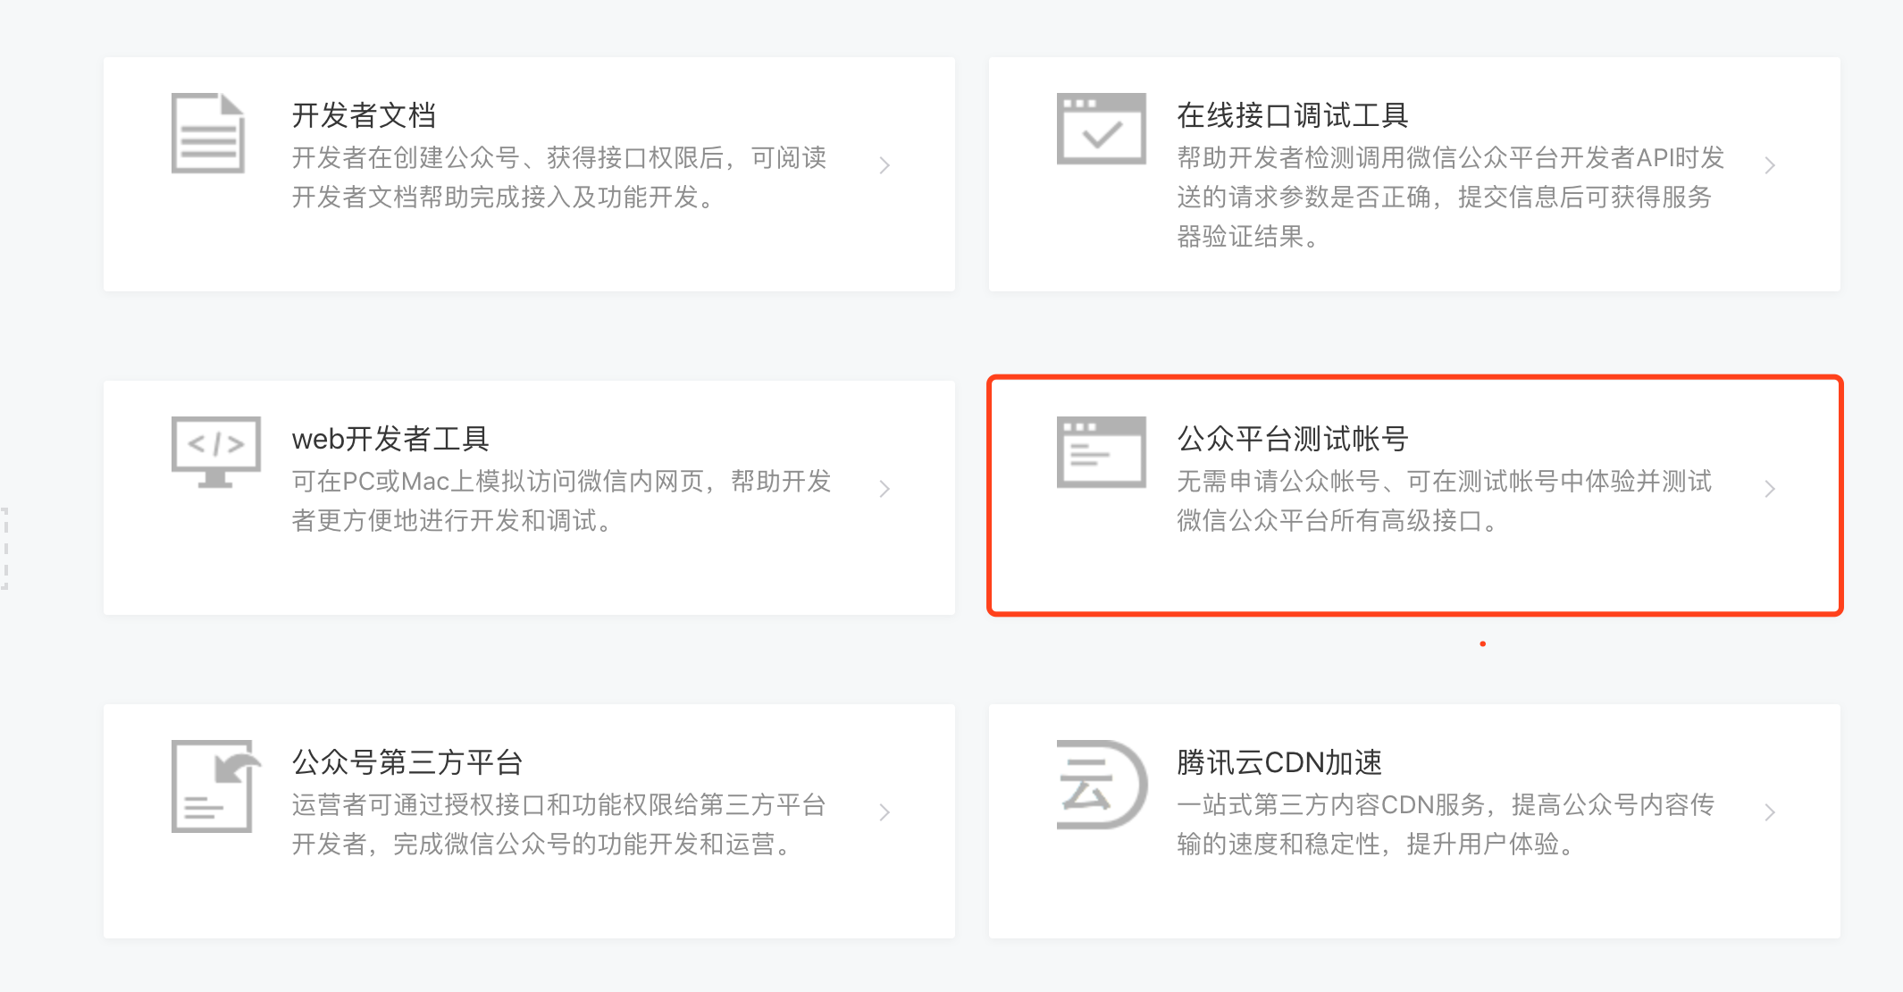Open 在线接口调试工具 using its chevron arrow

[1769, 165]
